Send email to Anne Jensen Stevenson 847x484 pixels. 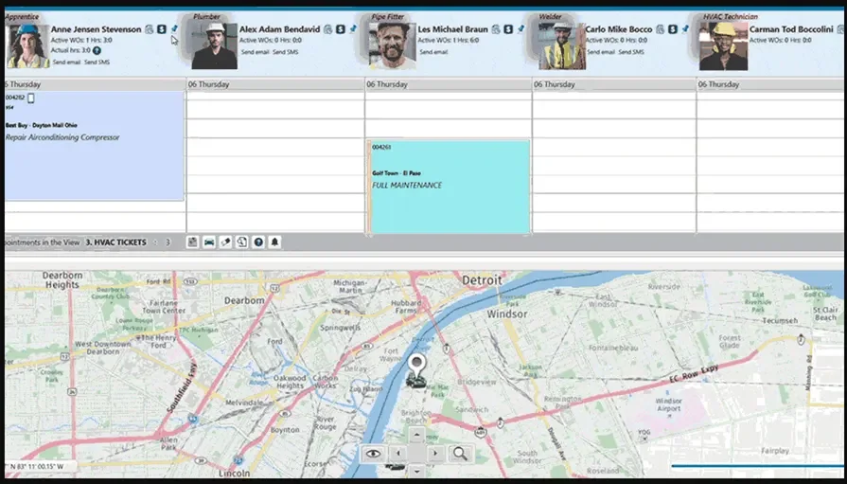point(66,63)
